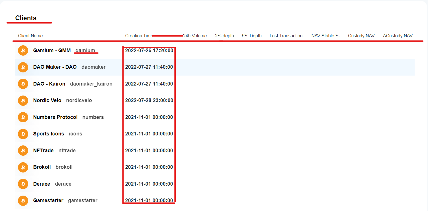Click the Bitcoin icon beside DAO Maker - DAO
The width and height of the screenshot is (428, 211).
23,67
